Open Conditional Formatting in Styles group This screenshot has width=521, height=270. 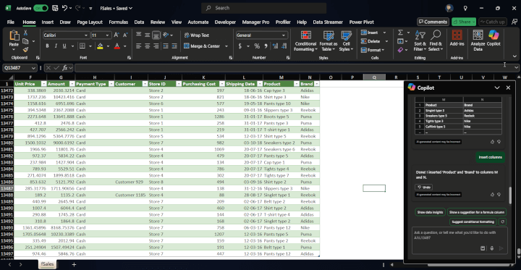click(x=305, y=41)
